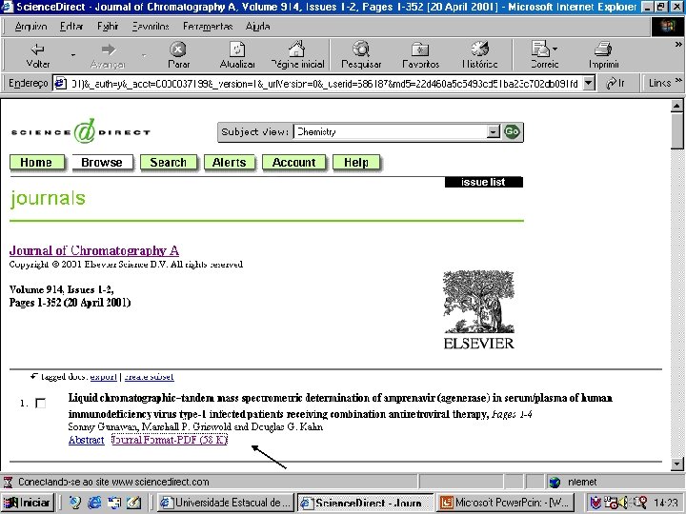Open the Pesquisar search icon
This screenshot has height=514, width=686.
pyautogui.click(x=361, y=49)
